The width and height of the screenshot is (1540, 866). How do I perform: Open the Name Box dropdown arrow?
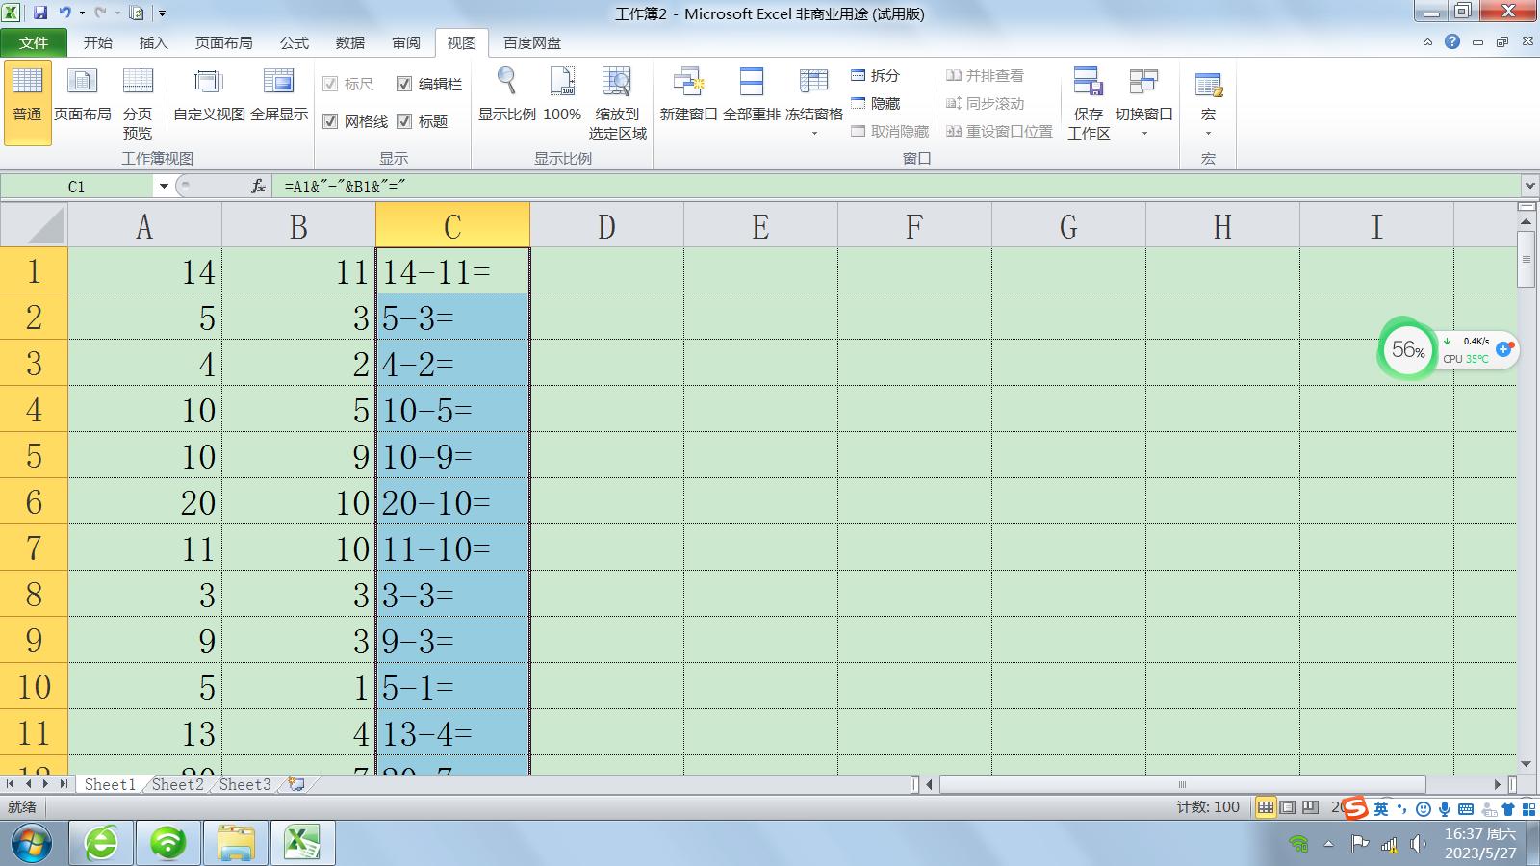point(164,187)
